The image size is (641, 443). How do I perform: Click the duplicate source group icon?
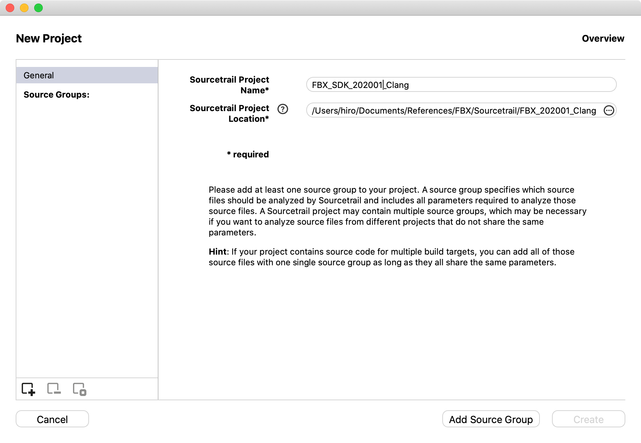click(79, 389)
